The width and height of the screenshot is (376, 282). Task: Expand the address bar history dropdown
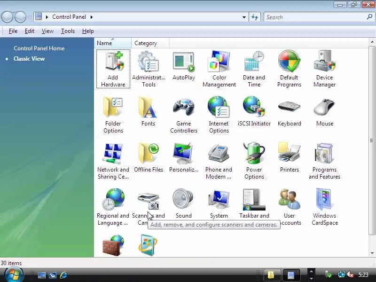(x=244, y=17)
